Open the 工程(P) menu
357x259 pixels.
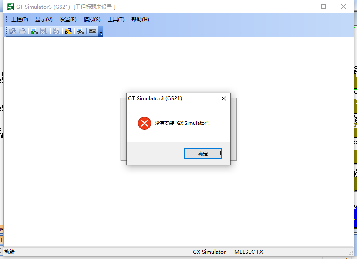pyautogui.click(x=20, y=20)
